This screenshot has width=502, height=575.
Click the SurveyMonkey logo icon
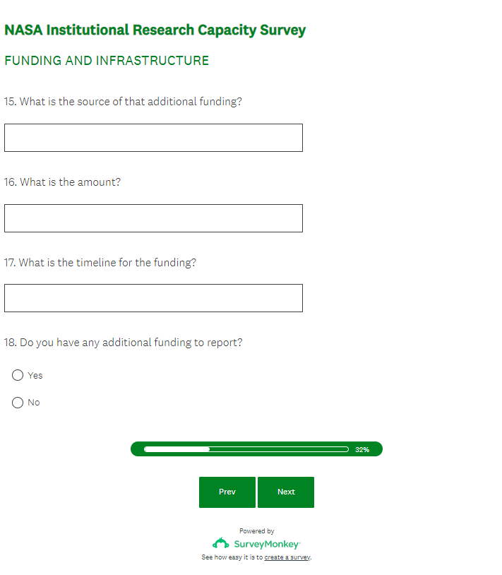click(x=220, y=543)
